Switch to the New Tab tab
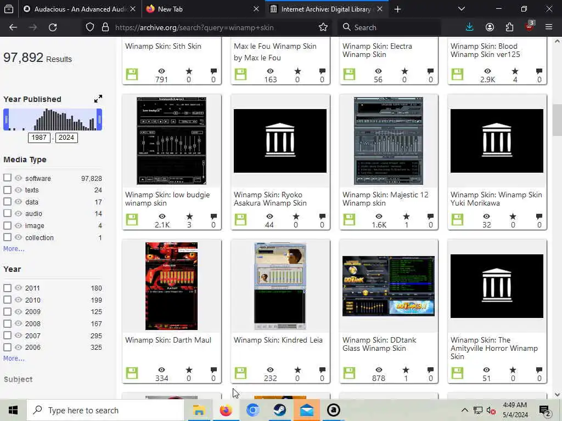This screenshot has height=421, width=562. pos(203,9)
